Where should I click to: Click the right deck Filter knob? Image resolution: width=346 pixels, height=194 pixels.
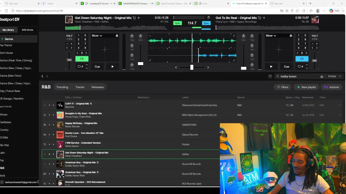click(x=252, y=65)
